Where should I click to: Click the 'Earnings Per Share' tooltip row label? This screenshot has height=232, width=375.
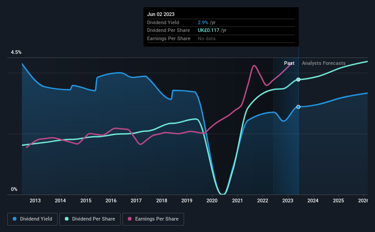tap(169, 38)
